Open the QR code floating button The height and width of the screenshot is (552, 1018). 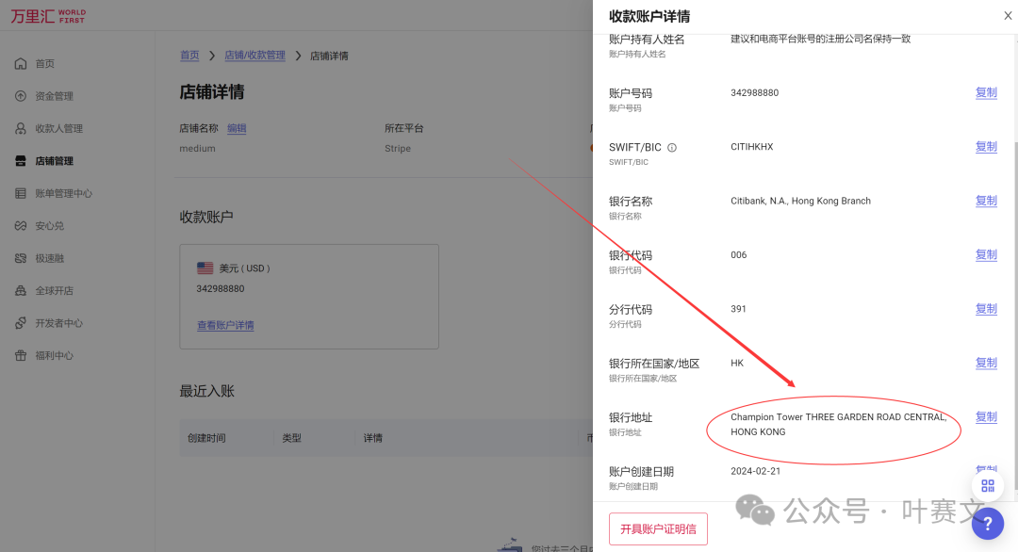coord(987,486)
